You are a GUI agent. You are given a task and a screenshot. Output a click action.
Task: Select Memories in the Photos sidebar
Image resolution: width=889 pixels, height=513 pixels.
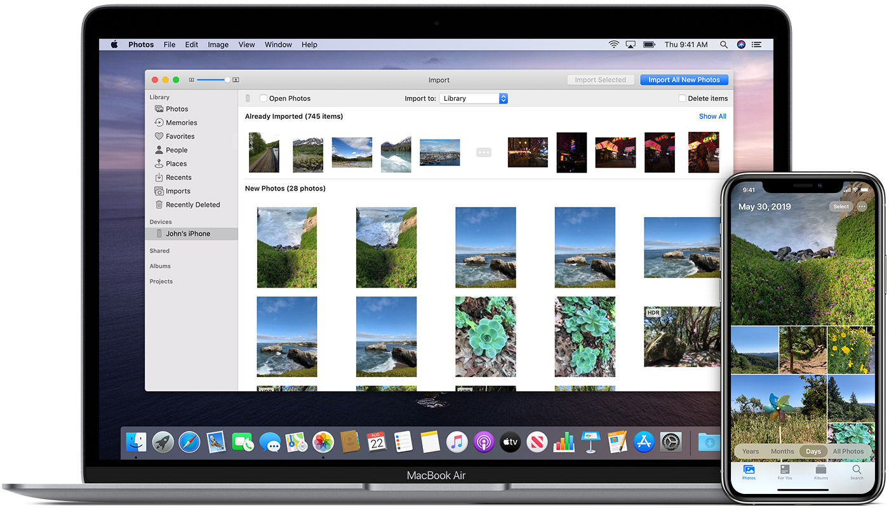coord(182,122)
